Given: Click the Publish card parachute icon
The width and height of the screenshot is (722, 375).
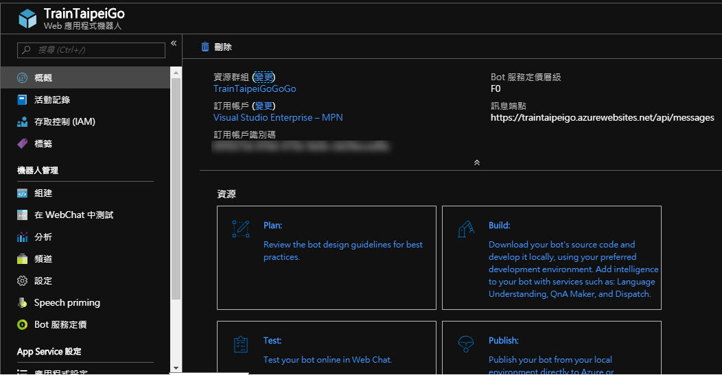Looking at the screenshot, I should tap(466, 343).
